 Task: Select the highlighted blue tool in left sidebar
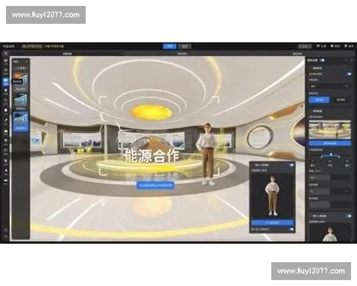pyautogui.click(x=5, y=81)
